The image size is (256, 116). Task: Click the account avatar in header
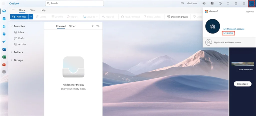(252, 3)
